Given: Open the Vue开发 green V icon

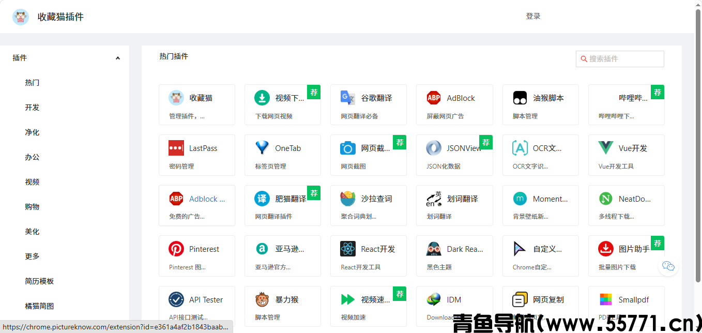Looking at the screenshot, I should (606, 148).
